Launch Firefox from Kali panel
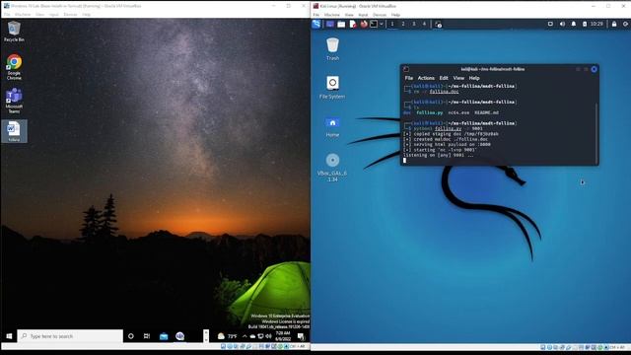This screenshot has height=355, width=631. [x=364, y=24]
